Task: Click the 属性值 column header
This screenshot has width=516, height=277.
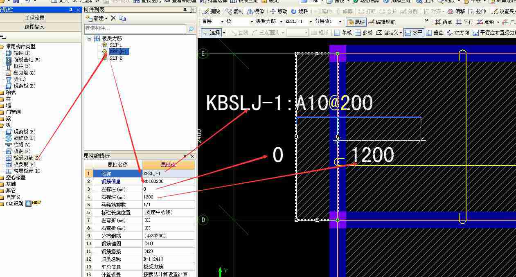Action: point(168,165)
